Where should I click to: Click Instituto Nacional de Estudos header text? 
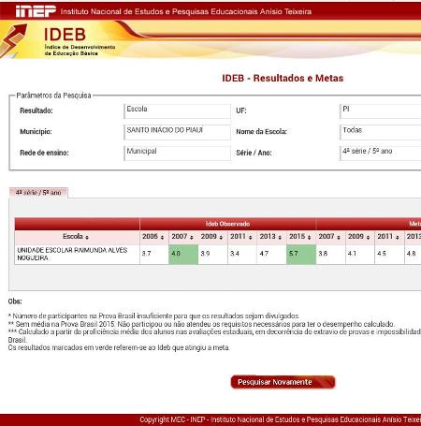click(186, 11)
